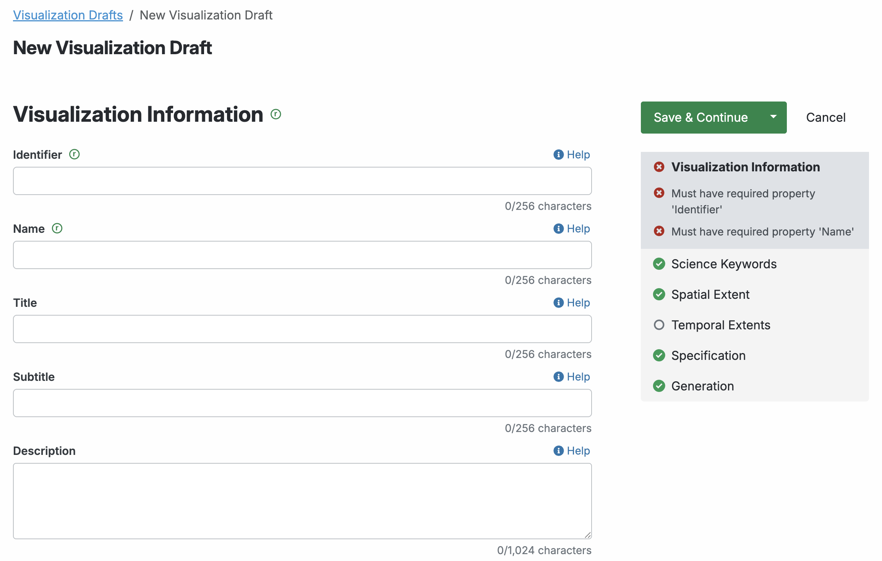The height and width of the screenshot is (561, 882).
Task: Click the 'Must have required property Name' error
Action: (762, 232)
